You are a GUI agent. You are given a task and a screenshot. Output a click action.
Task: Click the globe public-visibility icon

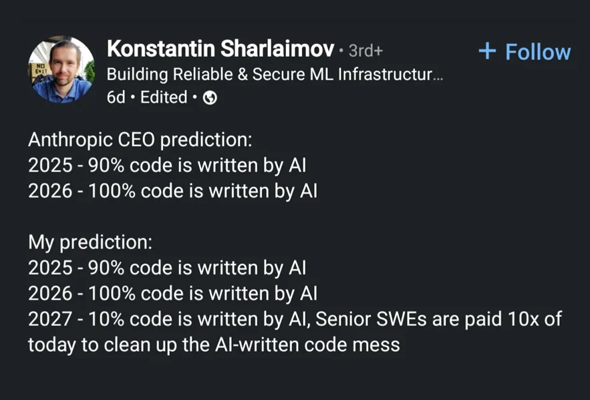point(210,97)
